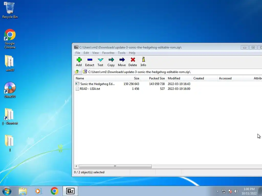Viewport: 262px width, 196px height.
Task: Open the Edit menu
Action: pyautogui.click(x=86, y=53)
